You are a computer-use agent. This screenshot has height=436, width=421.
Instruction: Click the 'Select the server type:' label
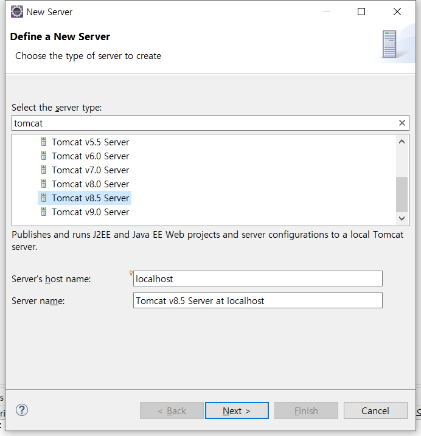point(57,108)
